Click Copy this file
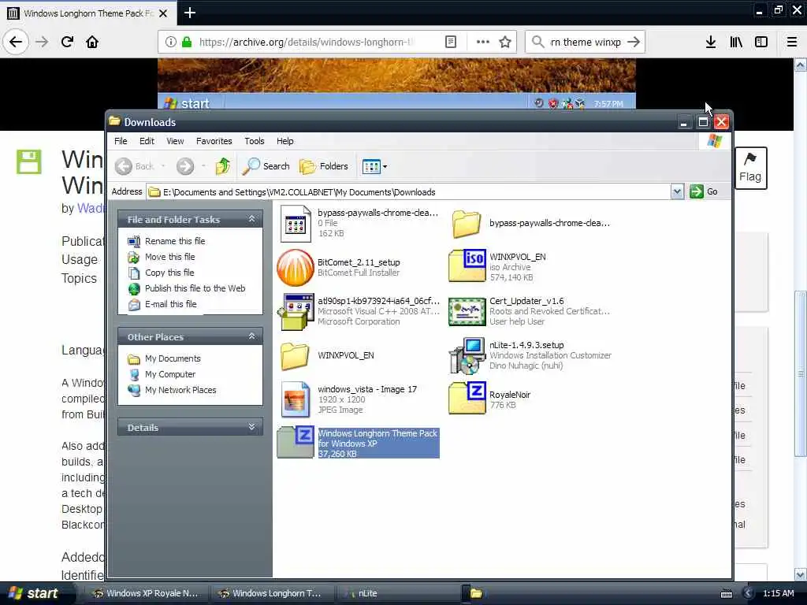807x605 pixels. click(169, 273)
